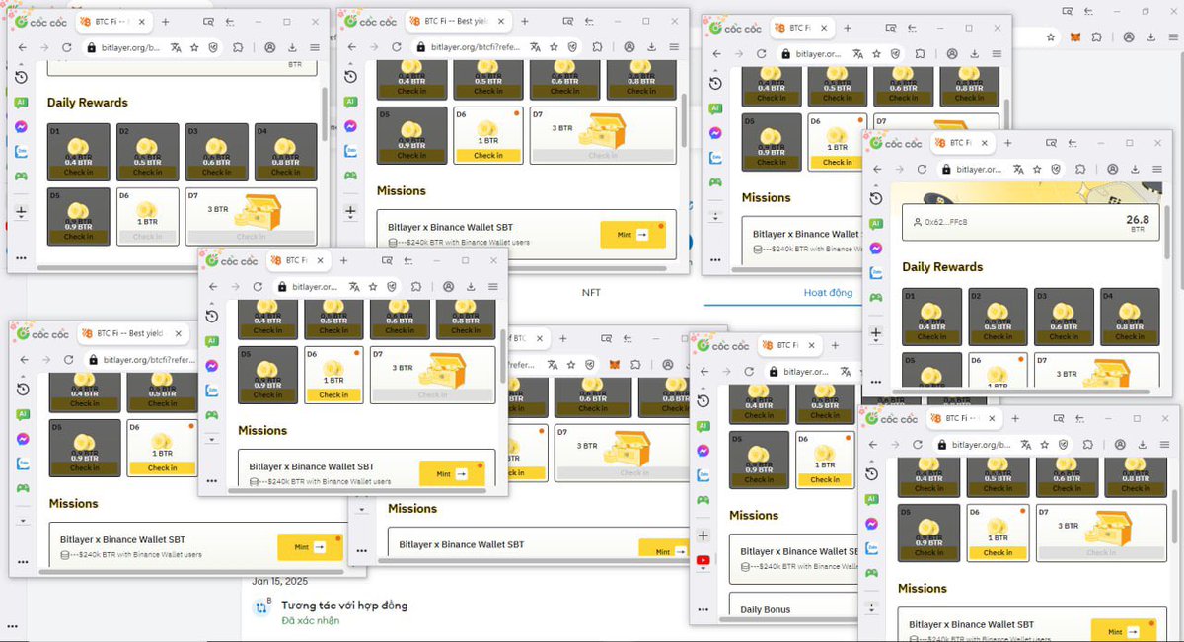
Task: Switch to NFT tab in background wallet
Action: 591,293
